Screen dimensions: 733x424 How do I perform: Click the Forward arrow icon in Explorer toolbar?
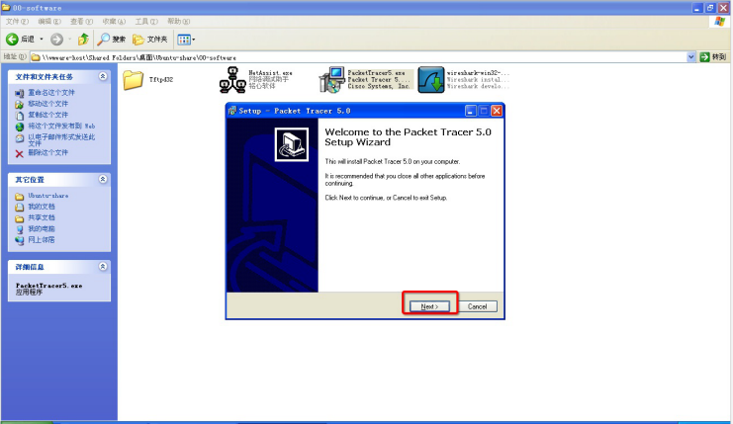coord(56,40)
